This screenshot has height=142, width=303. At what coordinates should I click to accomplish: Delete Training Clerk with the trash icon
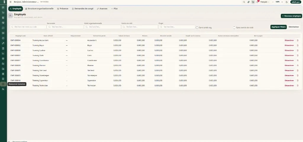[x=297, y=55]
